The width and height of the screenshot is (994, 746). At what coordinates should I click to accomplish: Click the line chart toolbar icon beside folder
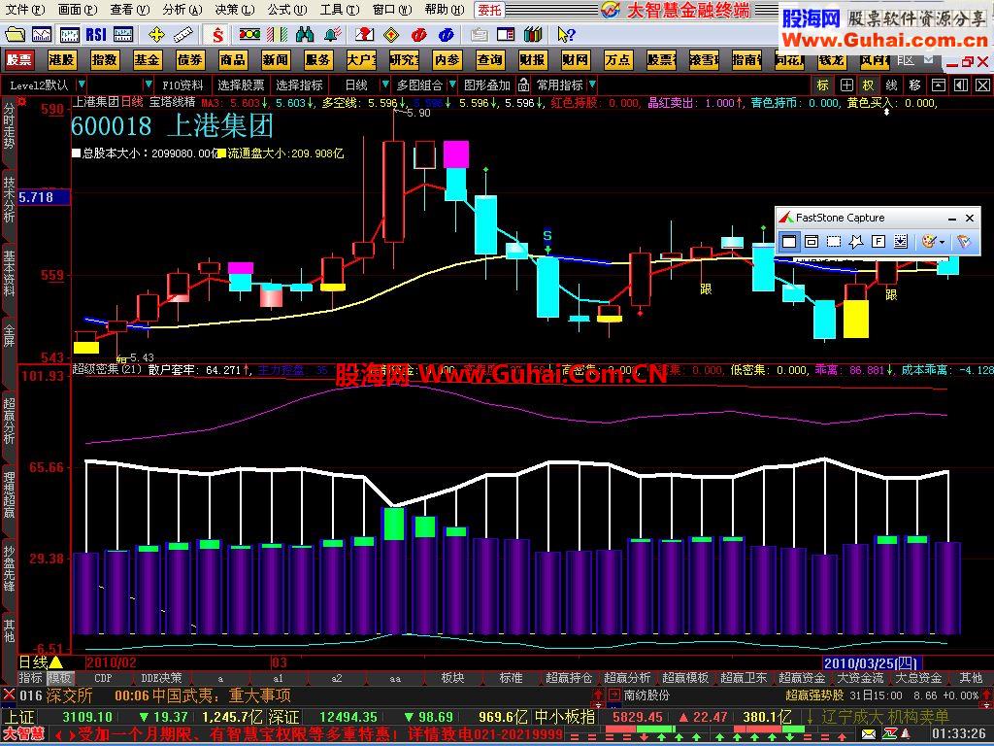(42, 34)
